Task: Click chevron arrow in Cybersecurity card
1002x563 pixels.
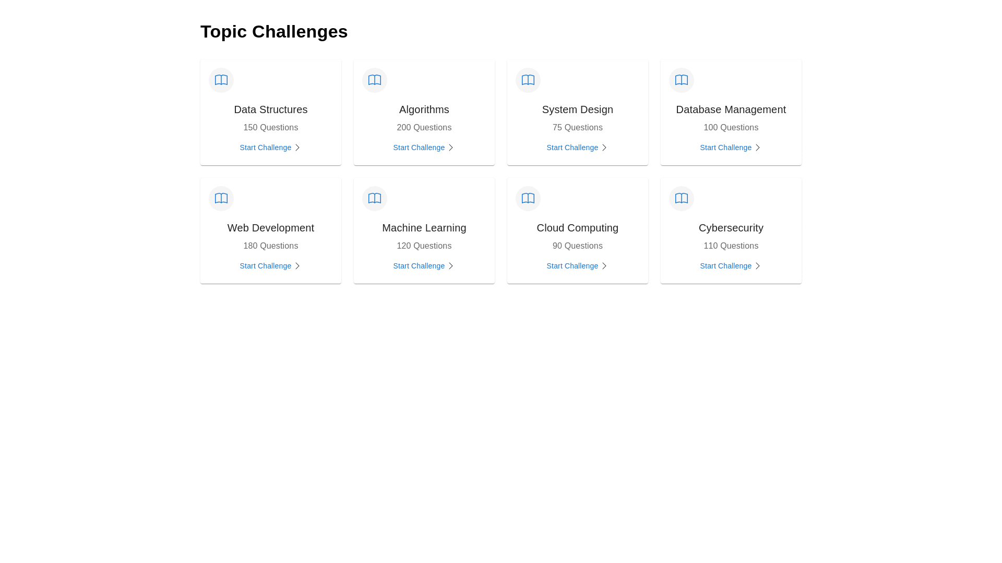Action: pos(757,266)
